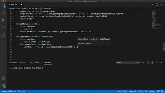Open the Extensions view icon
The image size is (165, 93).
click(x=3, y=35)
